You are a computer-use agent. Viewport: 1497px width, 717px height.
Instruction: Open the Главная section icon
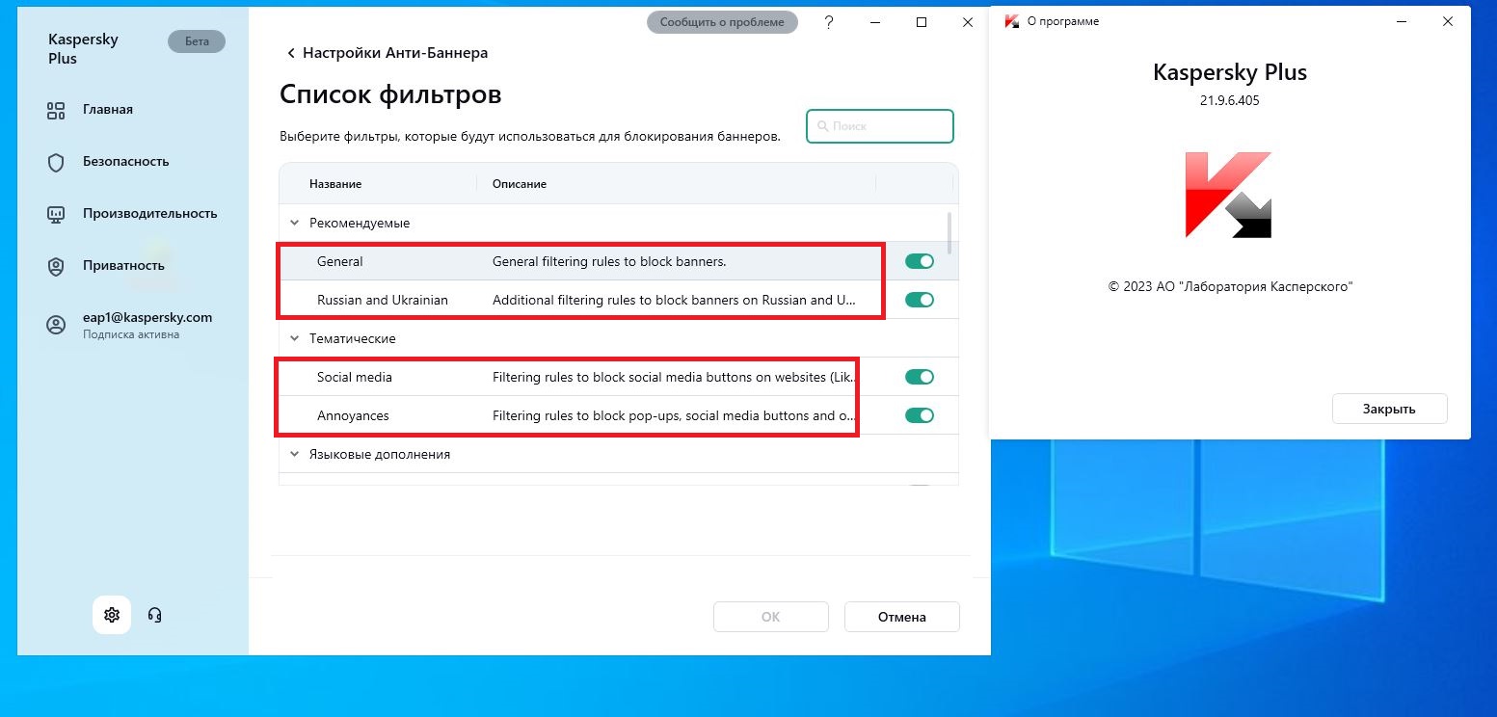[56, 110]
